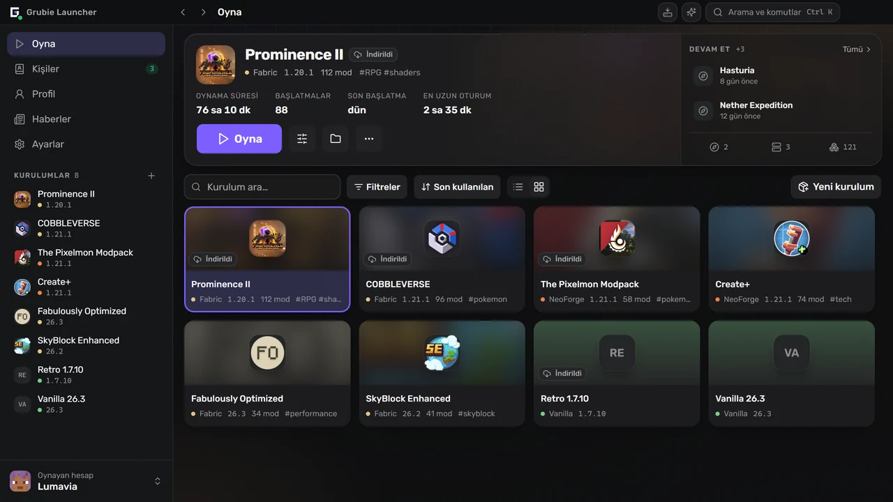Open the downloads icon in top bar

pos(668,13)
